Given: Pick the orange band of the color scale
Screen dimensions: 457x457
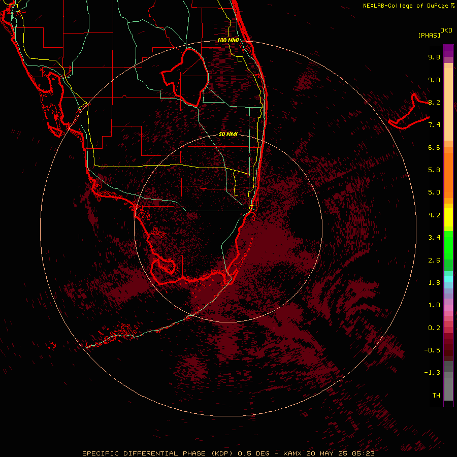Looking at the screenshot, I should coord(448,175).
